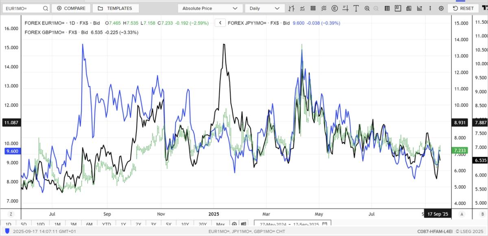488x236 pixels.
Task: Click the three-dot more options icon
Action: [x=430, y=8]
